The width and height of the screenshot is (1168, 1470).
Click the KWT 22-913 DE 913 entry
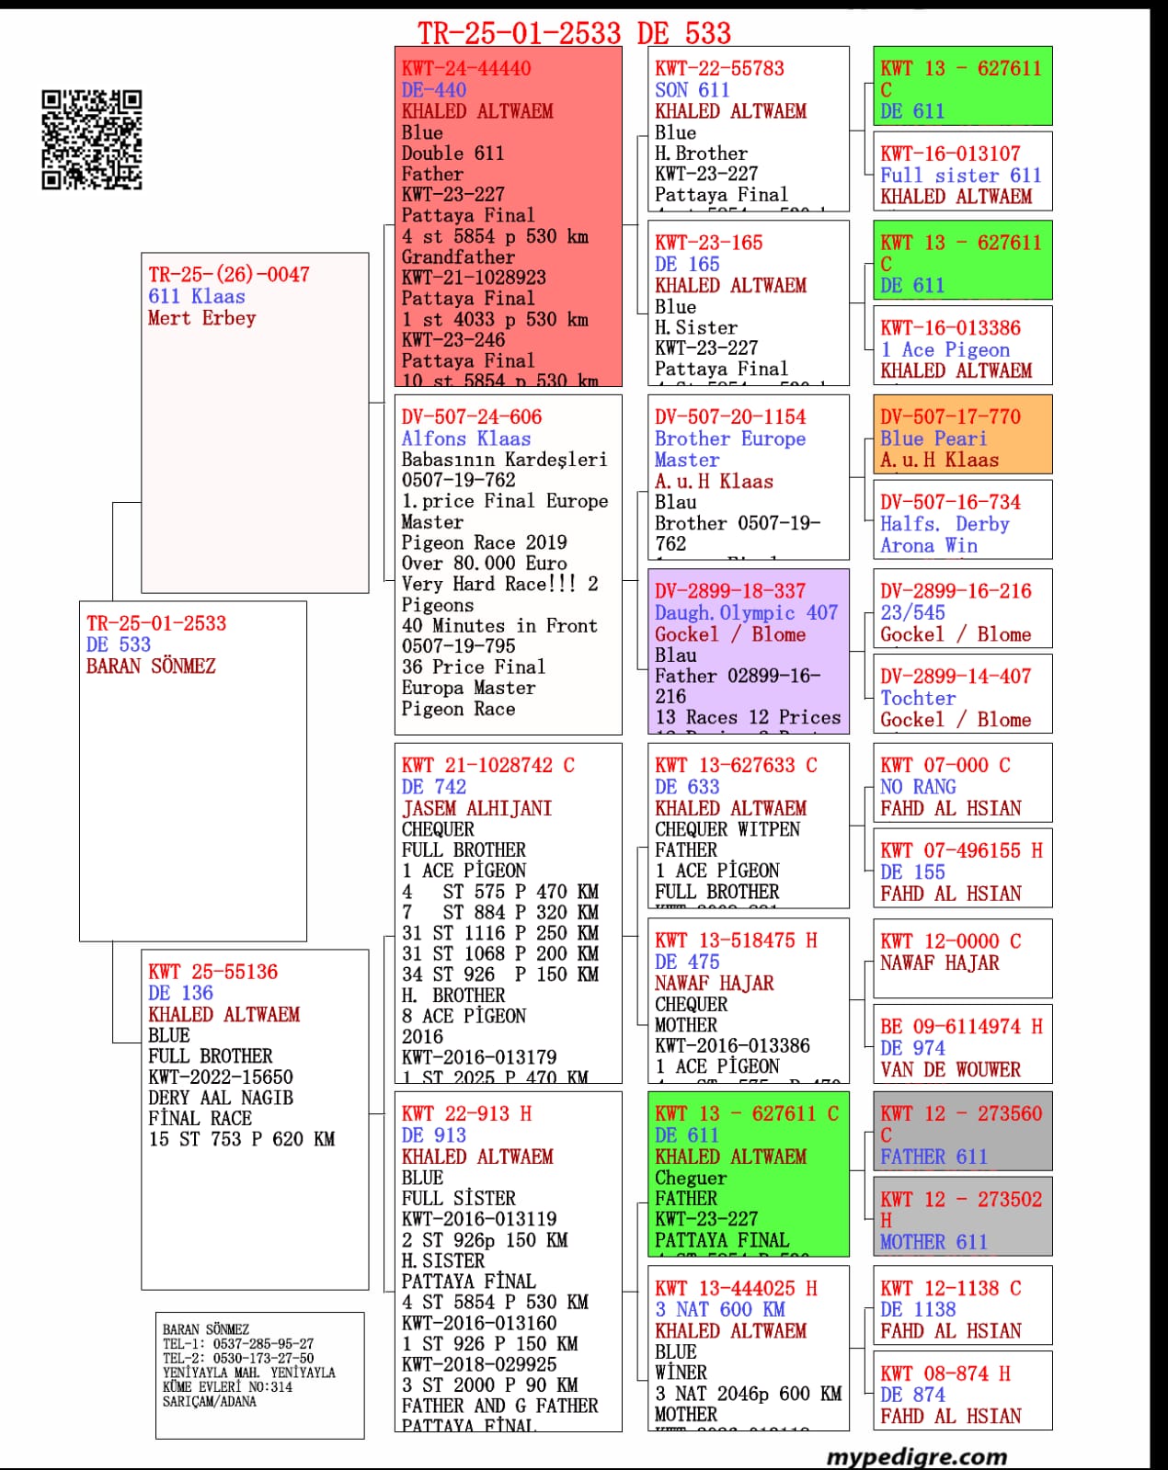508,1260
